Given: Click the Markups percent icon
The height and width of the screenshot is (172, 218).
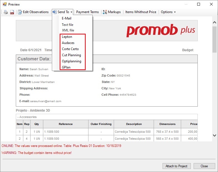Looking at the screenshot, I should tap(105, 12).
